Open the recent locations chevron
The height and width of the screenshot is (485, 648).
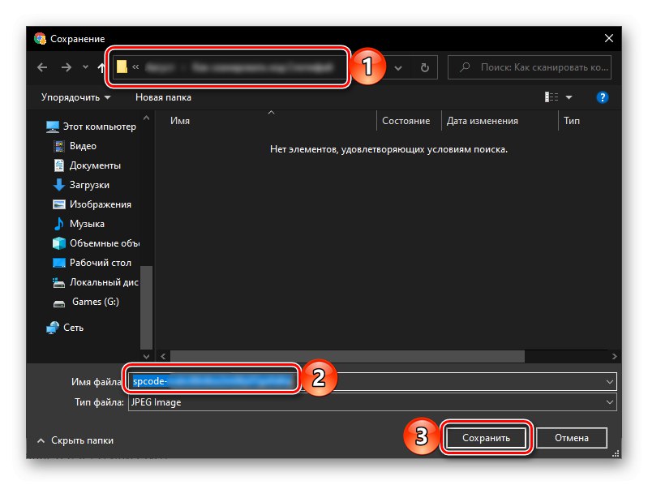(x=85, y=67)
